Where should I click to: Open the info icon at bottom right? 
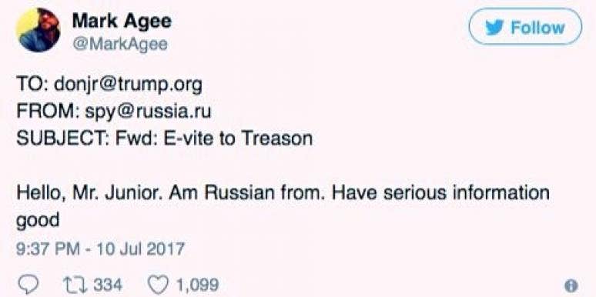[571, 285]
